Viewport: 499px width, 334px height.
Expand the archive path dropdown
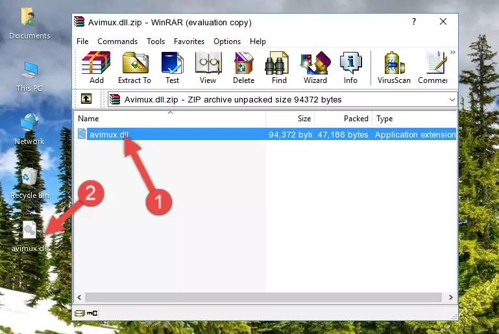tap(452, 100)
